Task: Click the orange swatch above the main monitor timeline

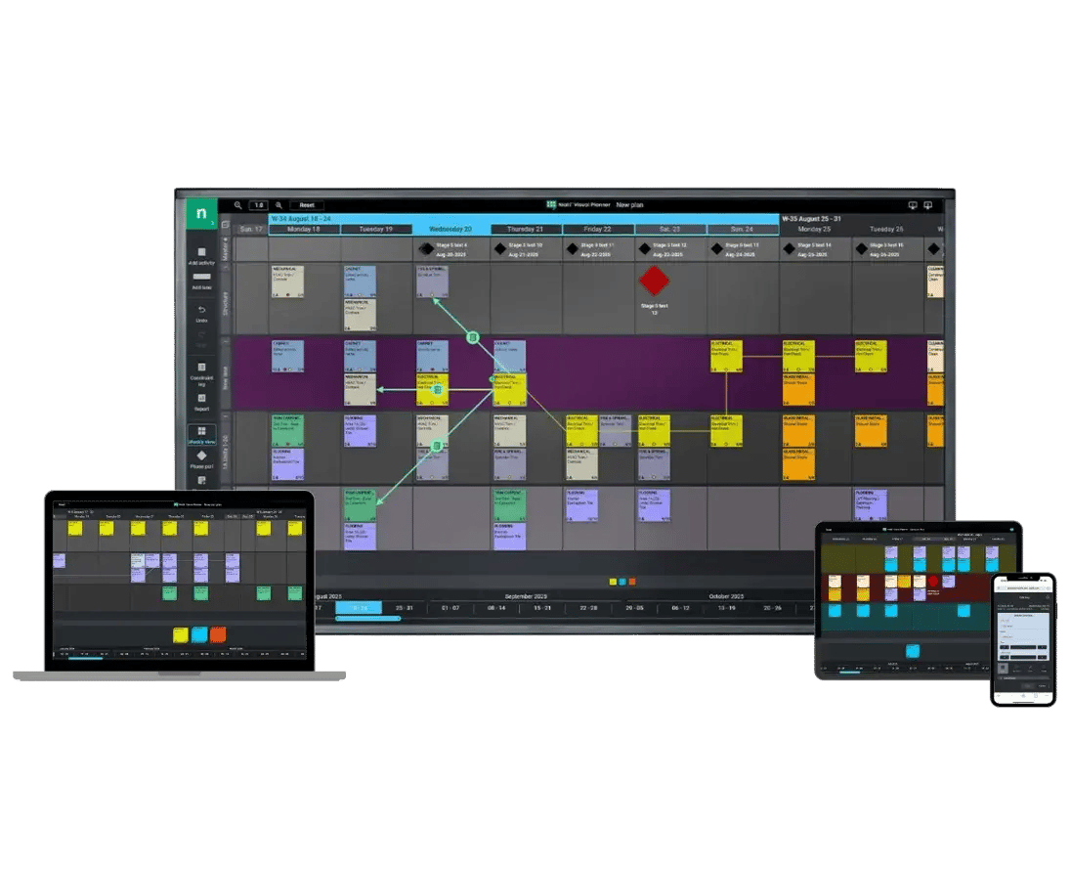Action: pyautogui.click(x=632, y=582)
